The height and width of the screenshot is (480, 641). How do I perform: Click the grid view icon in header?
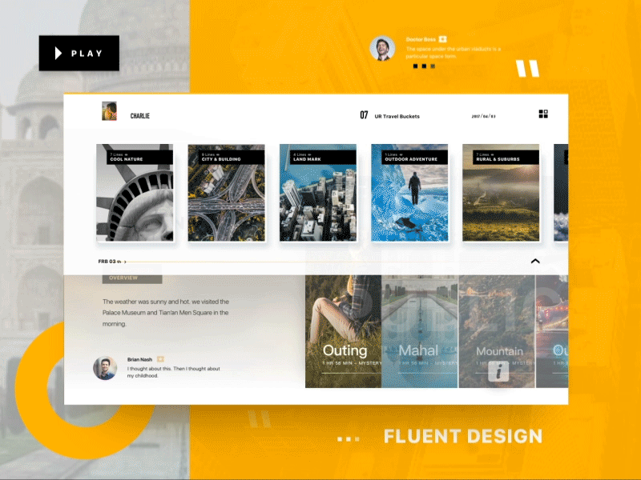[x=543, y=114]
